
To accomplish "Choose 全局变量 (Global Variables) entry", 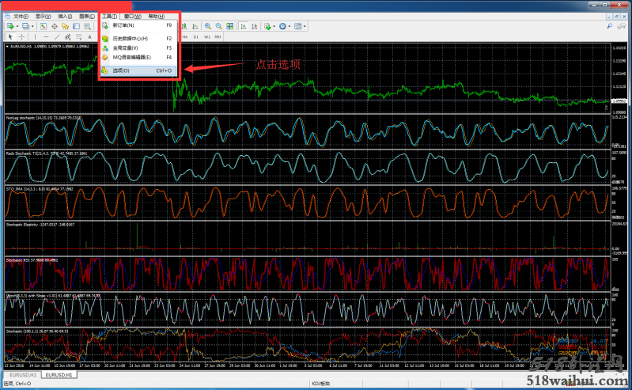I will (124, 47).
